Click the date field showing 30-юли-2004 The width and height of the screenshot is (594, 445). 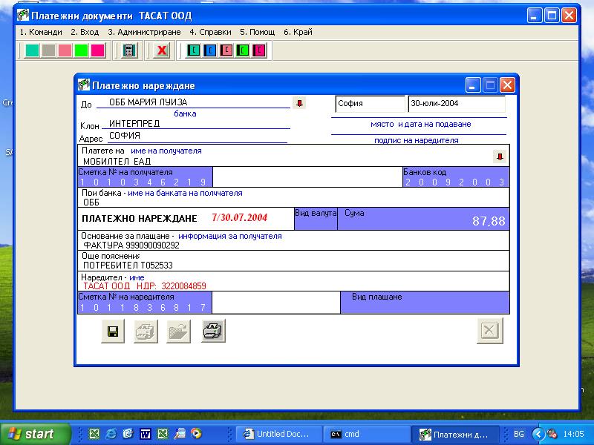click(457, 104)
